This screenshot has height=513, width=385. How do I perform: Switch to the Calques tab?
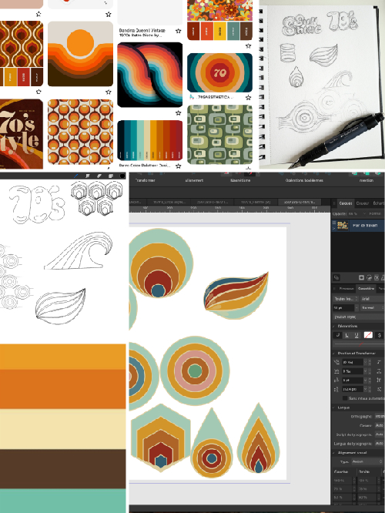coord(346,203)
